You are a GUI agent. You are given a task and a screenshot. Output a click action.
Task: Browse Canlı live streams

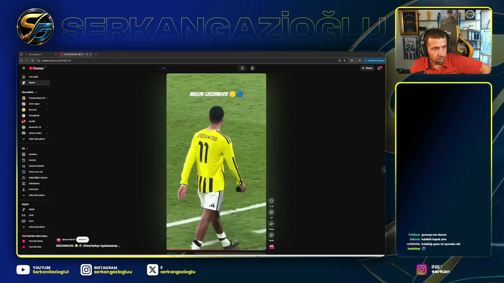[x=35, y=215]
